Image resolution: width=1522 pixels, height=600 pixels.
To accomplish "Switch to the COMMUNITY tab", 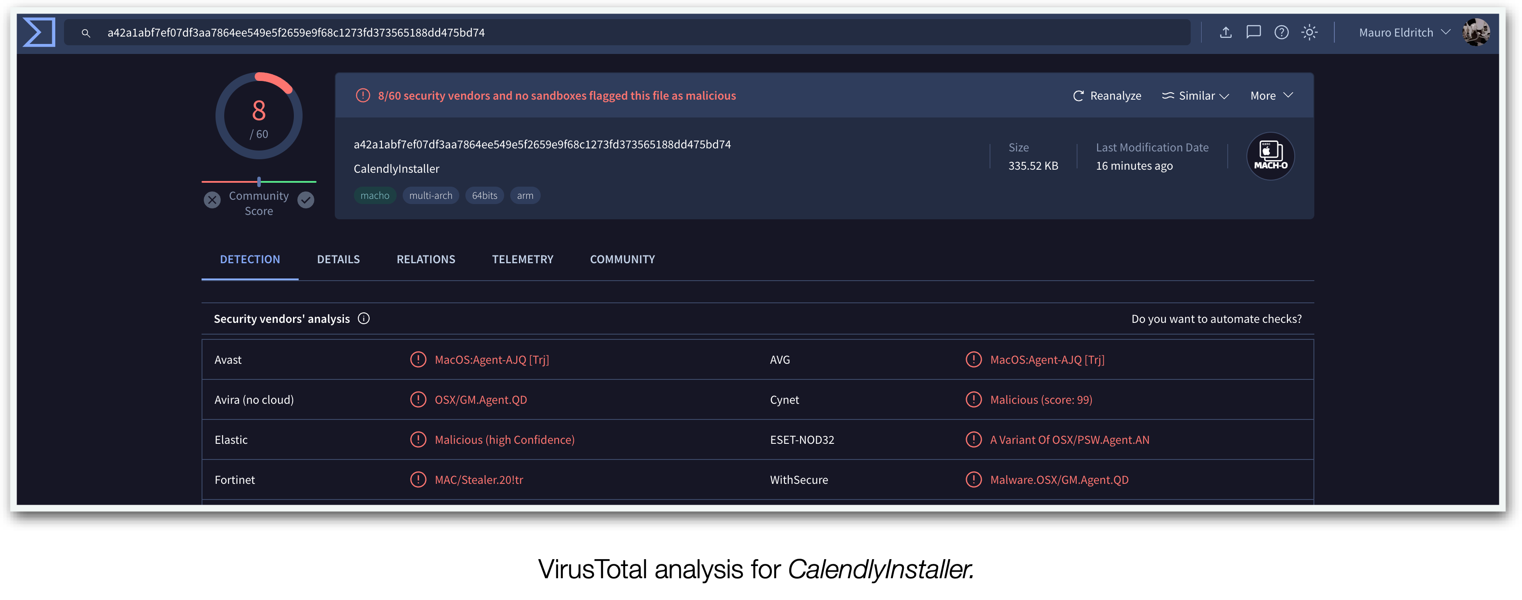I will pos(622,259).
